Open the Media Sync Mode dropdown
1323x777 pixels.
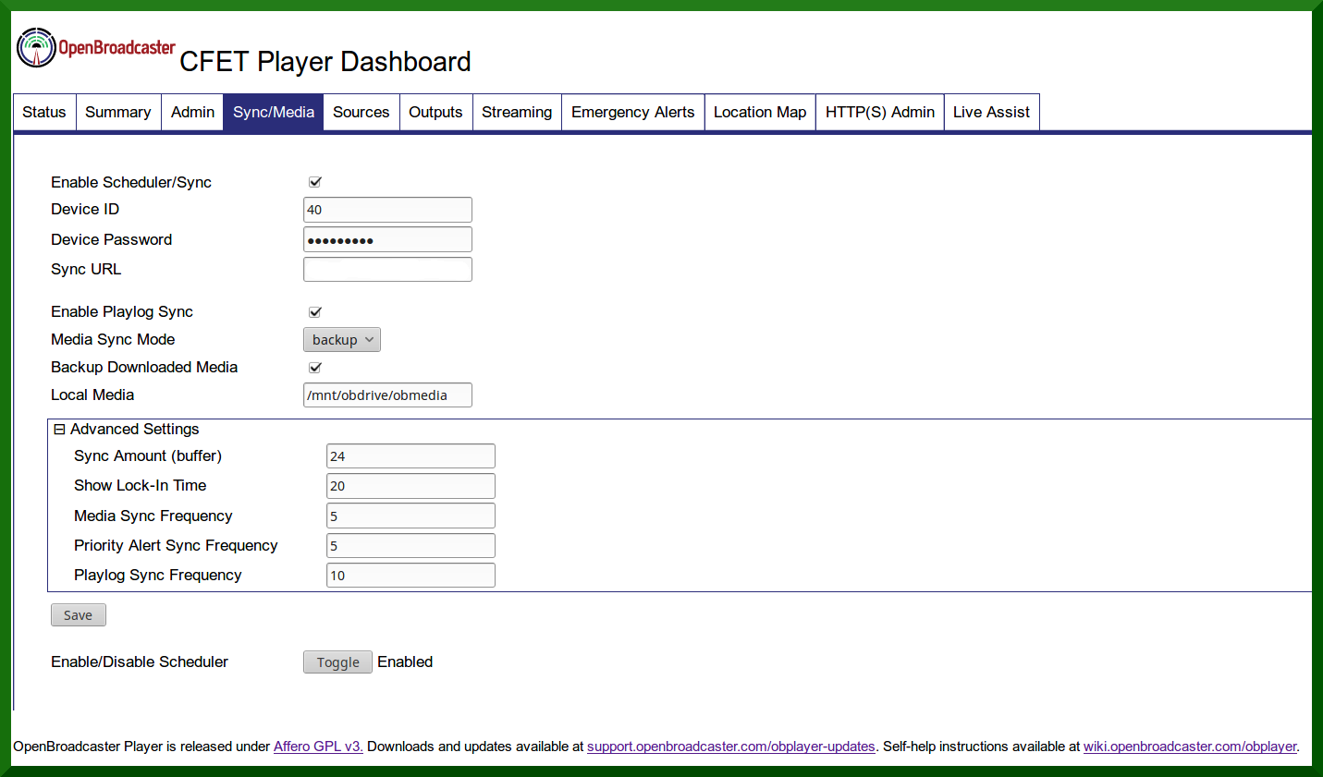pyautogui.click(x=342, y=340)
